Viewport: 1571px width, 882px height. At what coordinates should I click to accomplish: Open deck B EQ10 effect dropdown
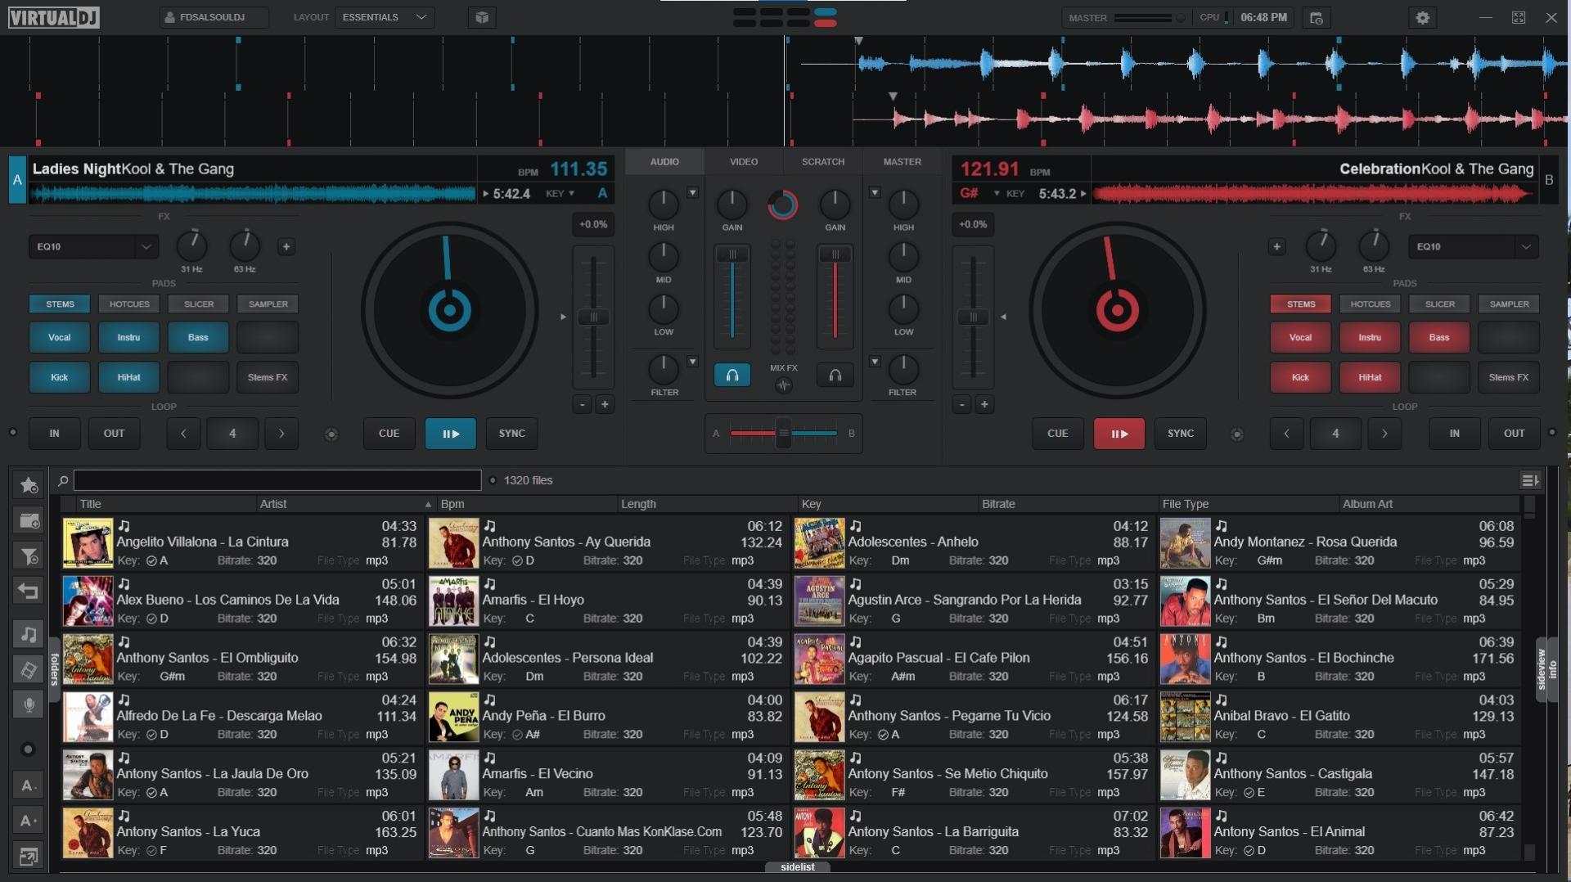(1473, 246)
